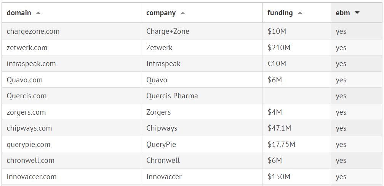Click the $47.1M funding value
This screenshot has width=384, height=186.
[x=279, y=128]
